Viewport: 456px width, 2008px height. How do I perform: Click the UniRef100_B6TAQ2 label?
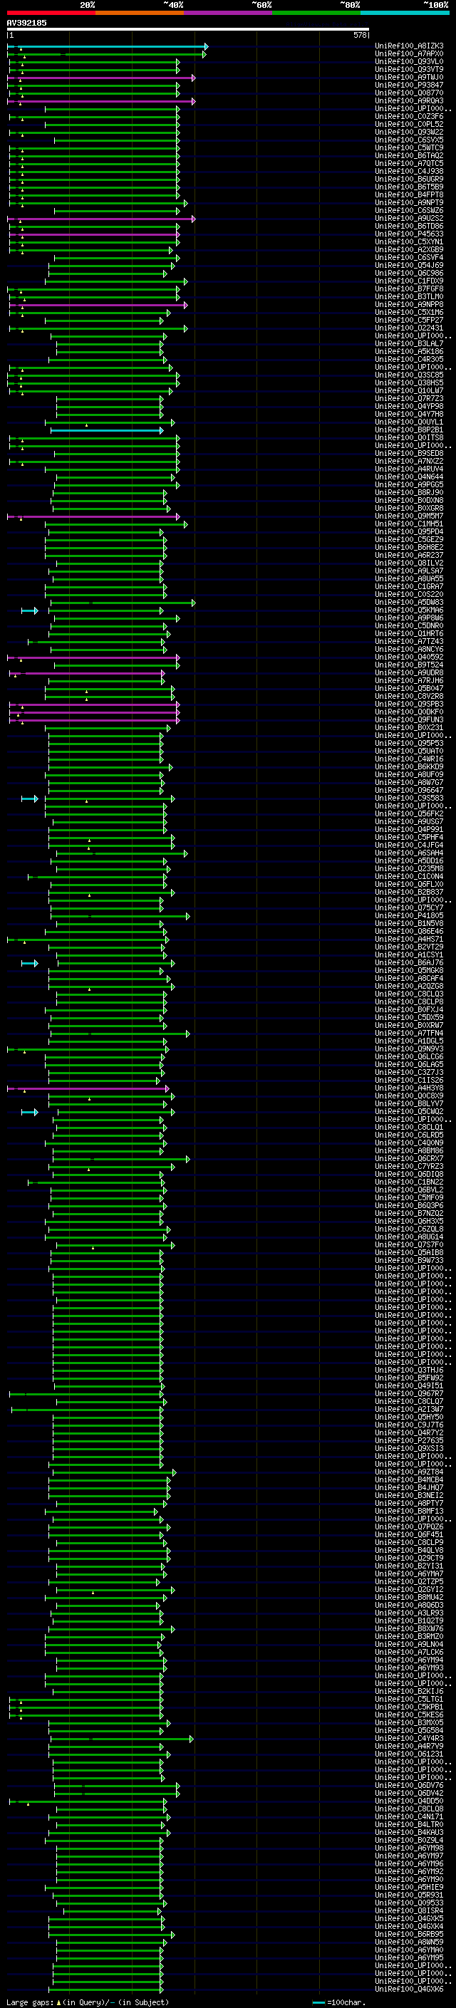(x=408, y=155)
